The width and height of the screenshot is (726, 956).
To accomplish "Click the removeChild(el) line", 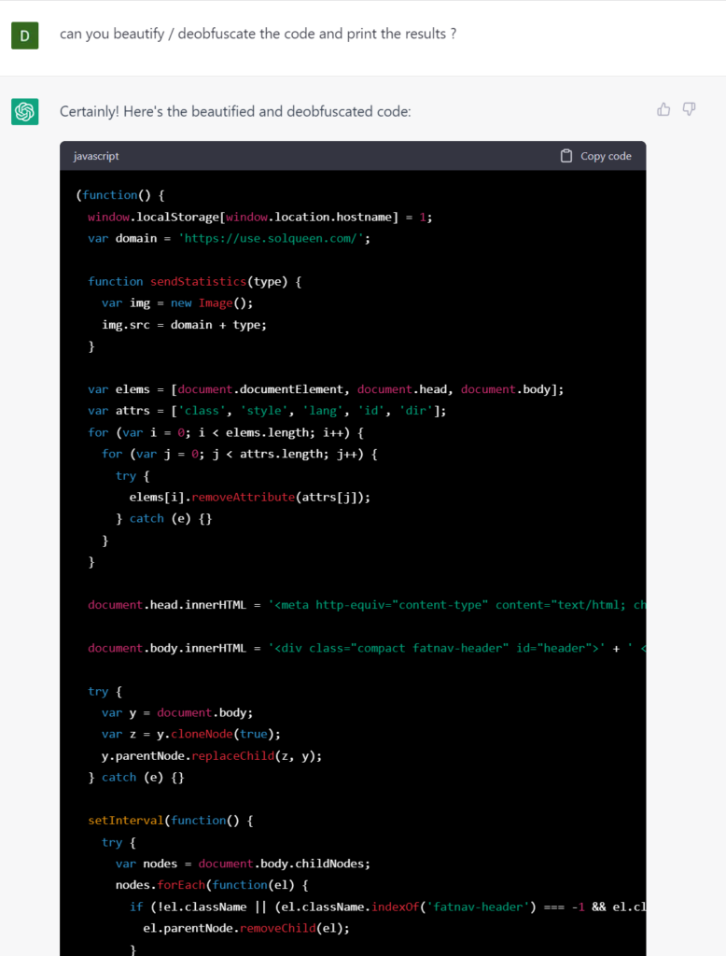I will coord(246,929).
